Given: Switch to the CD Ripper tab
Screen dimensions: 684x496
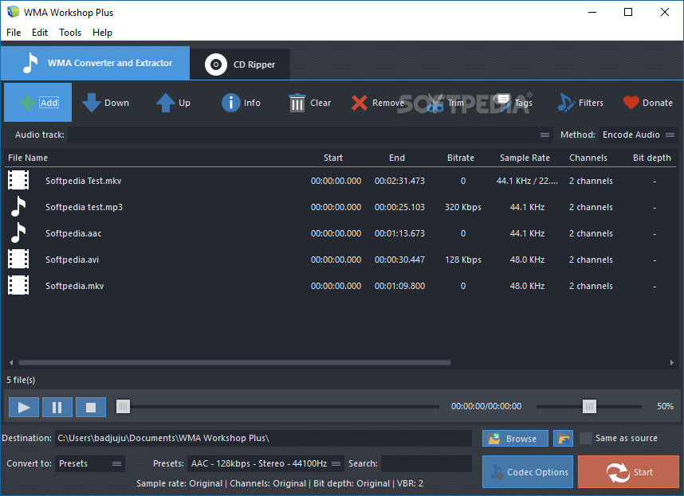Looking at the screenshot, I should [240, 64].
